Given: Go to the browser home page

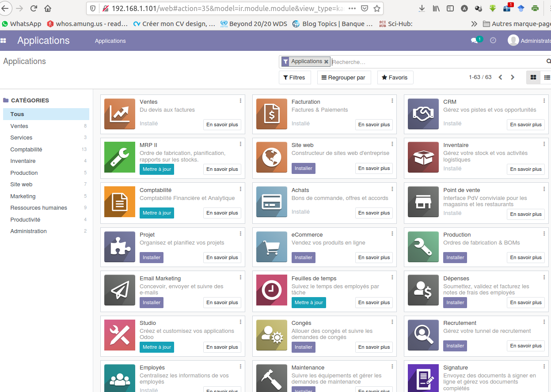Looking at the screenshot, I should (48, 8).
